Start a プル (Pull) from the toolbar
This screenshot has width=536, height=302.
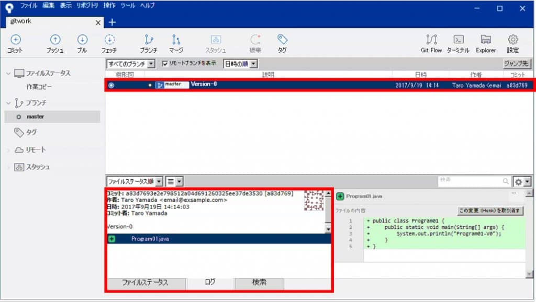click(83, 43)
